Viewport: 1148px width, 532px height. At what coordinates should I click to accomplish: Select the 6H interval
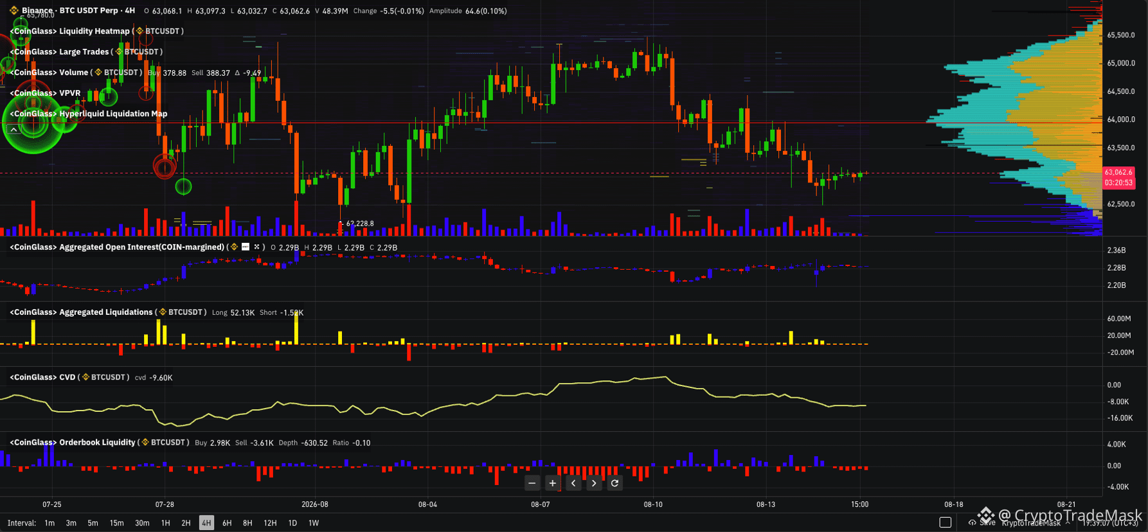tap(227, 523)
